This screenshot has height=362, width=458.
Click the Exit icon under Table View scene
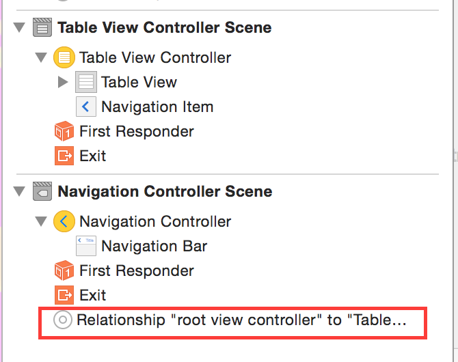click(64, 156)
